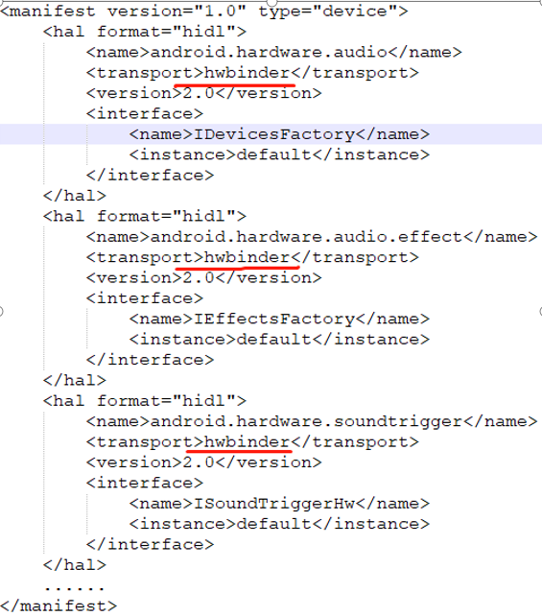Click the android.hardware.soundtrigger name line

(312, 421)
